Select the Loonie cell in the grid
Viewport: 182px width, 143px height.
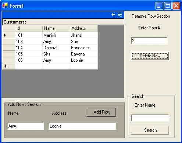point(84,60)
